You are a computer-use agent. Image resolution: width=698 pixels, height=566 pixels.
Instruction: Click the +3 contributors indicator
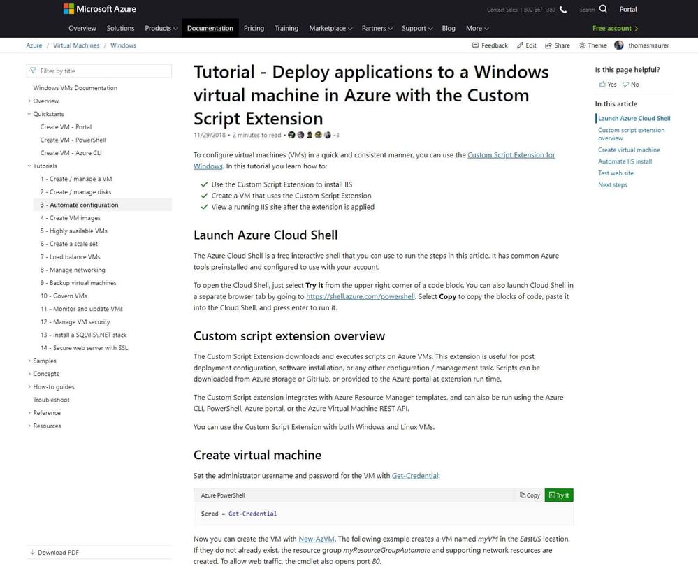336,135
